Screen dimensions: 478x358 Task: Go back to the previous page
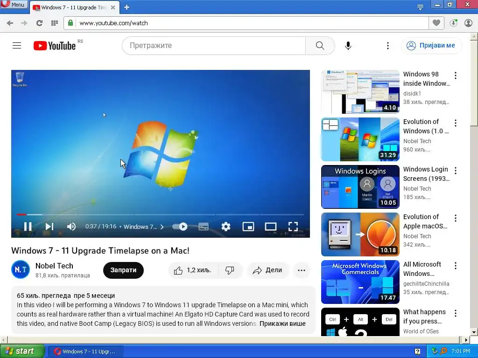(x=10, y=23)
